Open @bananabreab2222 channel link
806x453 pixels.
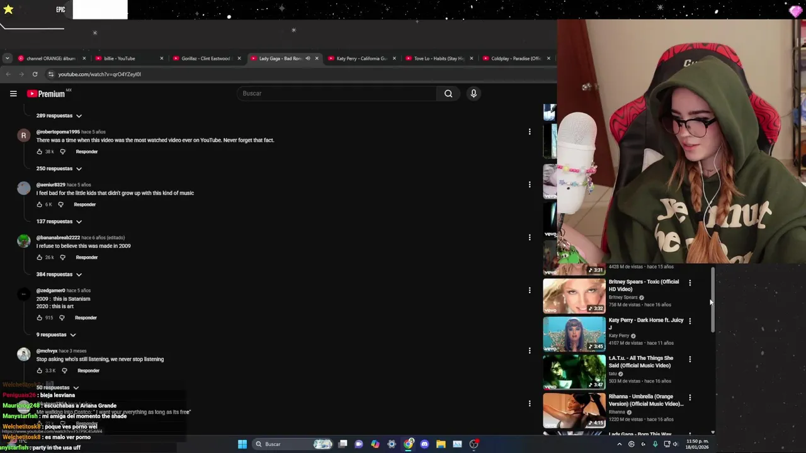58,238
